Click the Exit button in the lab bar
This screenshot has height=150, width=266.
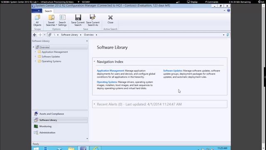pyautogui.click(x=261, y=2)
